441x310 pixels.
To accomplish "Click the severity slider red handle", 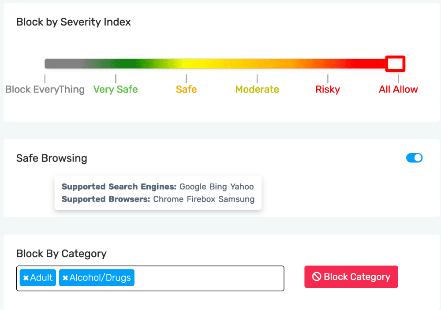I will [395, 63].
